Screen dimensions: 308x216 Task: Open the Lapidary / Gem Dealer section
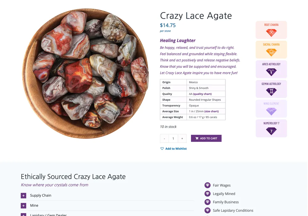24,214
